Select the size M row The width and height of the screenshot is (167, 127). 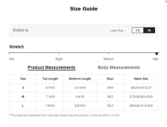(83, 97)
